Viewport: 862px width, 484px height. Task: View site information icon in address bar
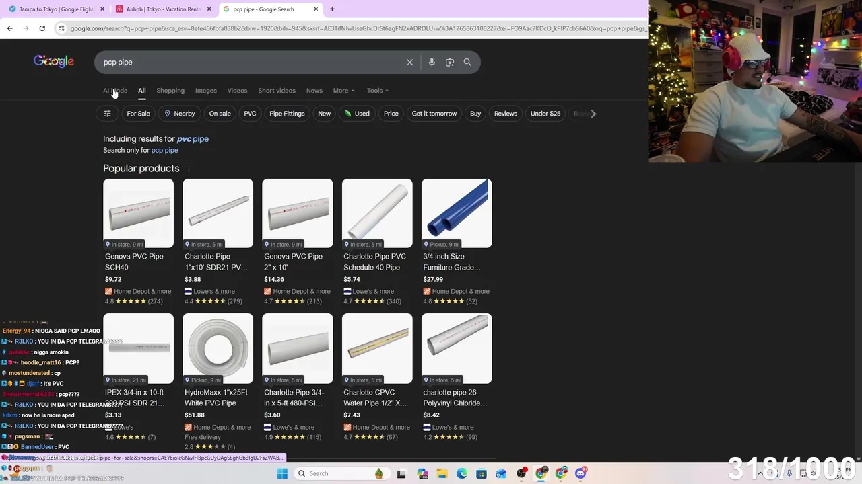[x=61, y=28]
